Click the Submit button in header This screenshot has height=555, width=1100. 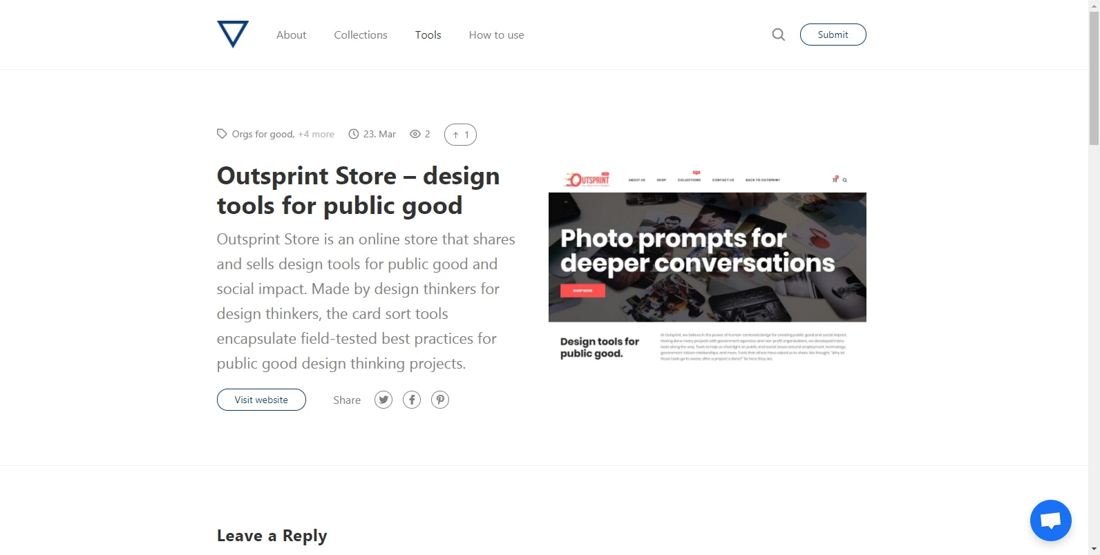tap(833, 35)
